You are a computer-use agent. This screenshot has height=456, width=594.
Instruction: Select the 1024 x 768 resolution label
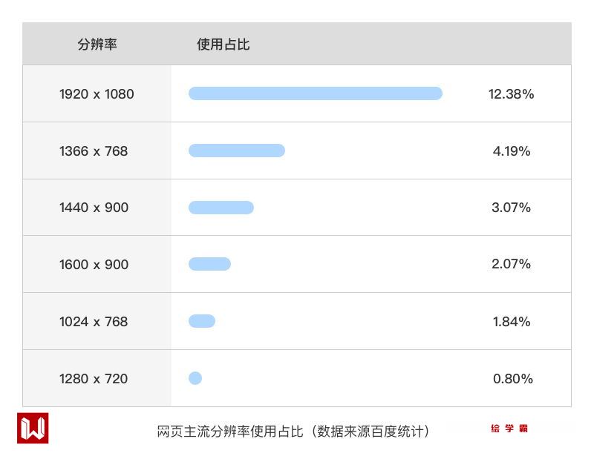pos(94,322)
